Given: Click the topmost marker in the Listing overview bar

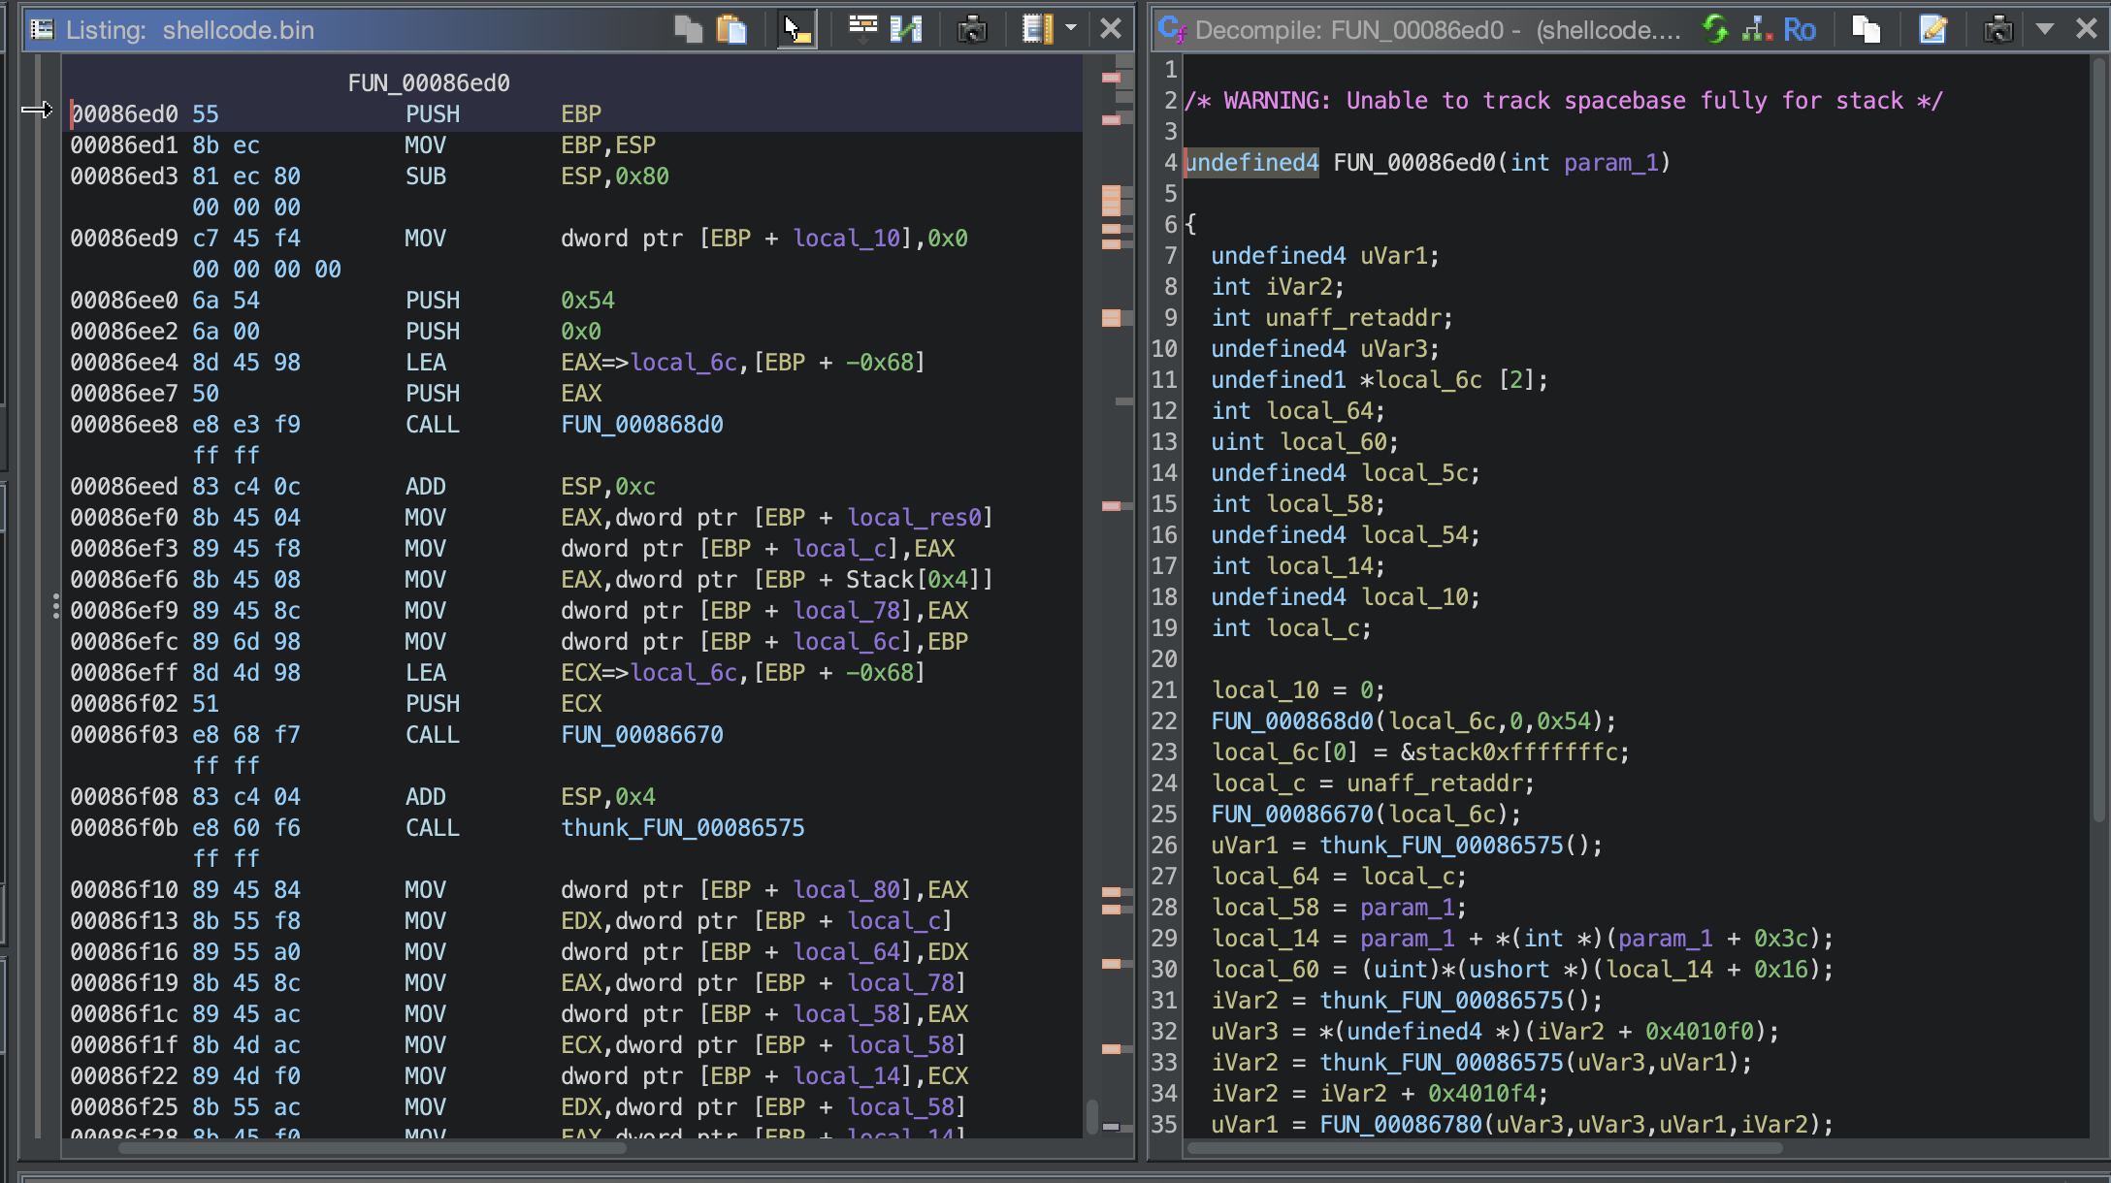Looking at the screenshot, I should [x=1111, y=78].
